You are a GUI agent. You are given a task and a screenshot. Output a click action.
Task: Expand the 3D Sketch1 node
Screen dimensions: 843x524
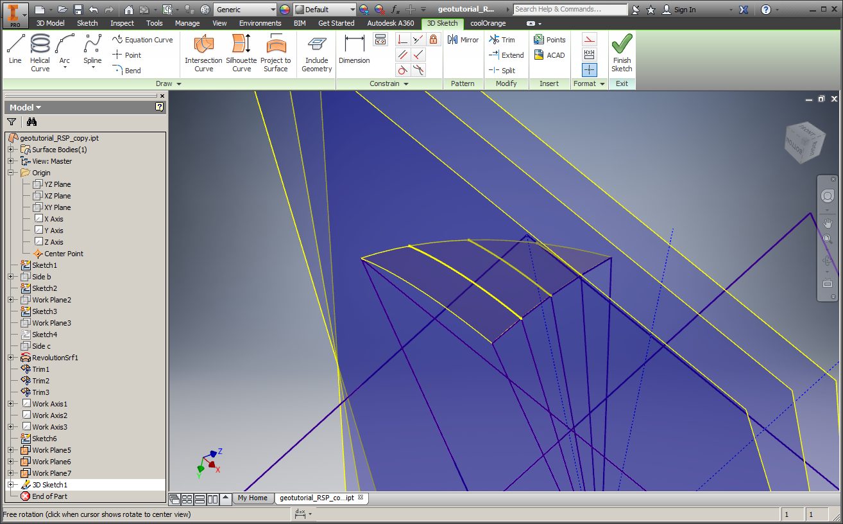pyautogui.click(x=10, y=485)
